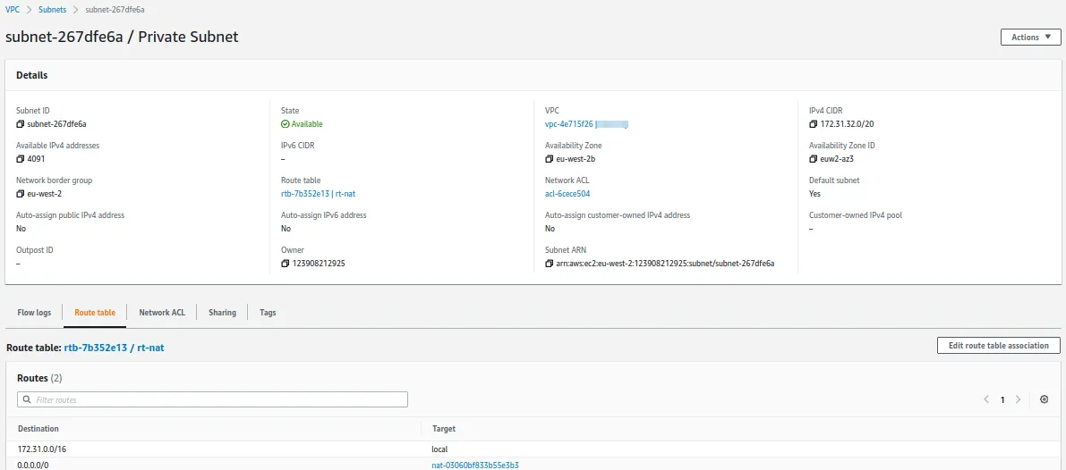Copy the Owner account ID
Screen dimensions: 1066x470
[286, 264]
